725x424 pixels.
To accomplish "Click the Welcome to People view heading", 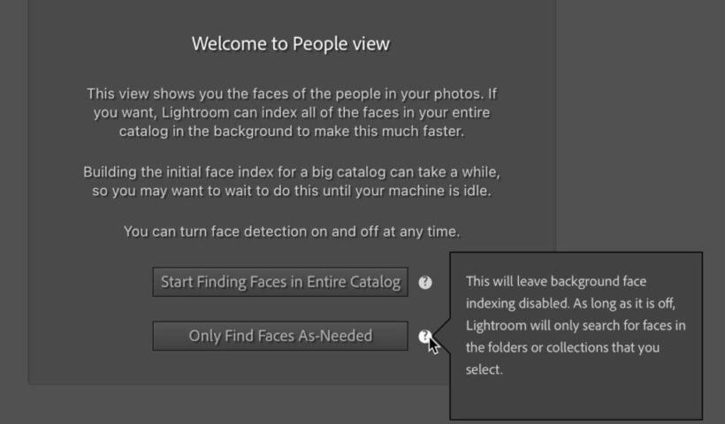I will [x=290, y=43].
